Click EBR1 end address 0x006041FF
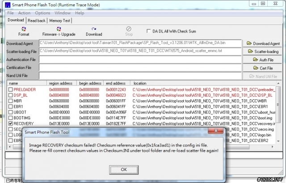Viewport: 286px width, 183px height. [116, 106]
